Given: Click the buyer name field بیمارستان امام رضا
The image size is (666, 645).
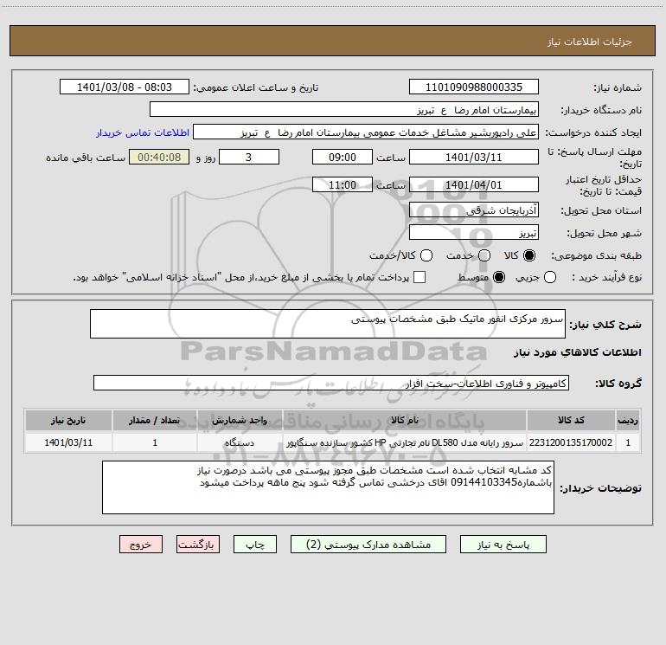Looking at the screenshot, I should (344, 109).
